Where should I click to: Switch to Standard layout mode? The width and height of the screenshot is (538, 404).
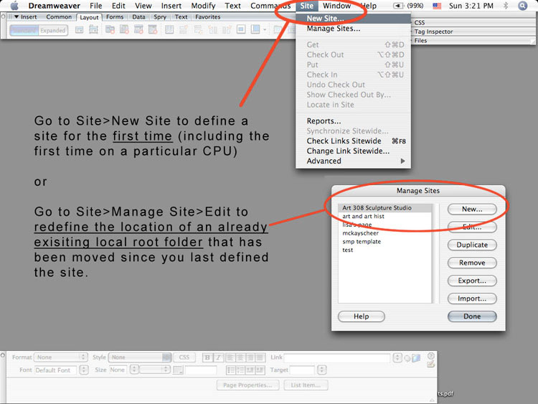24,31
